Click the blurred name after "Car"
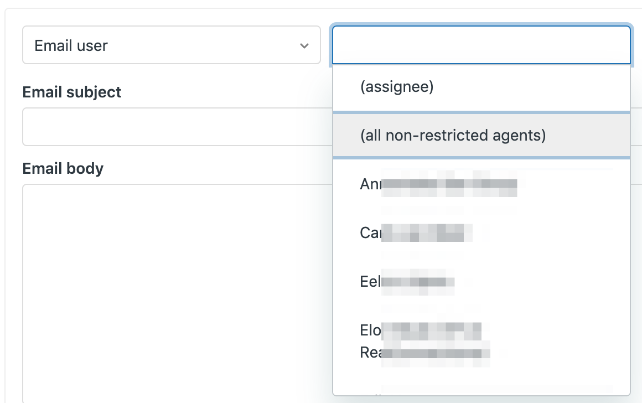Image resolution: width=642 pixels, height=403 pixels. click(x=427, y=233)
